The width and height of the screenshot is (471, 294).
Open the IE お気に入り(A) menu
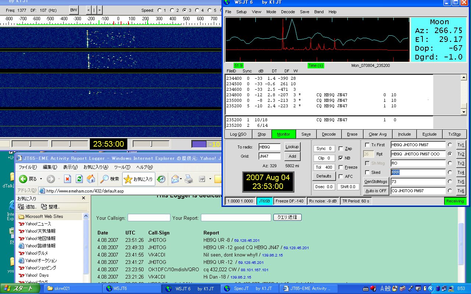tap(95, 167)
